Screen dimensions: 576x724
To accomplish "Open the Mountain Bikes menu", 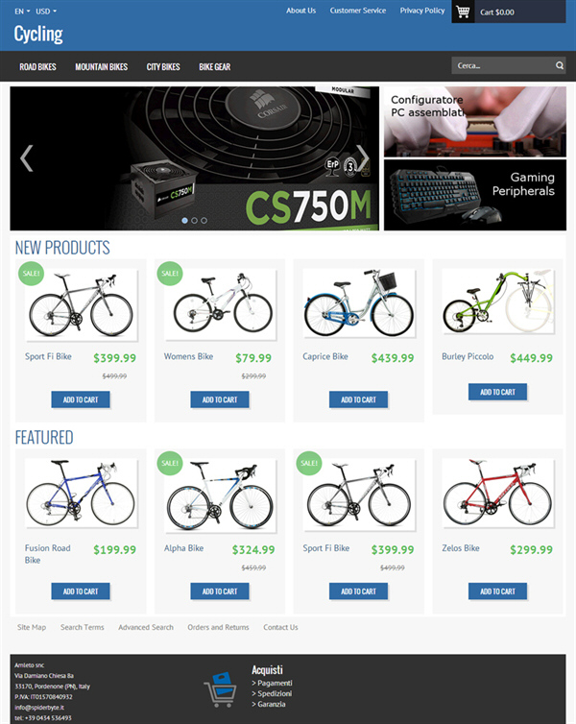I will click(x=102, y=67).
